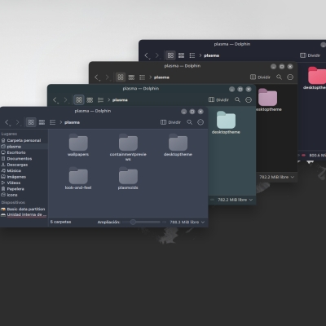Click the Ampliación zoom slider handle
The image size is (326, 326).
(133, 222)
